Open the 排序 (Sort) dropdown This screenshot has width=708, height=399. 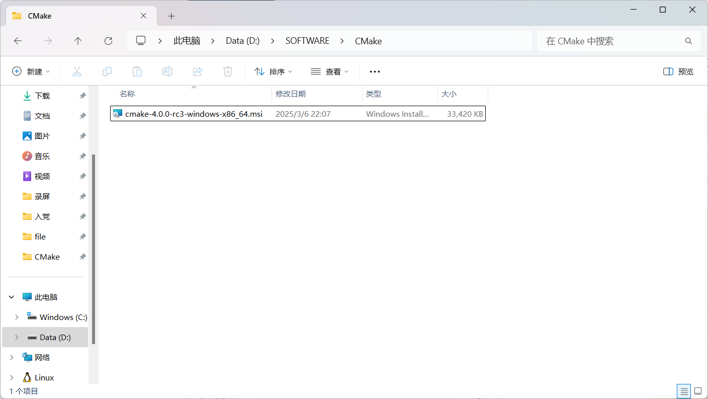point(274,71)
